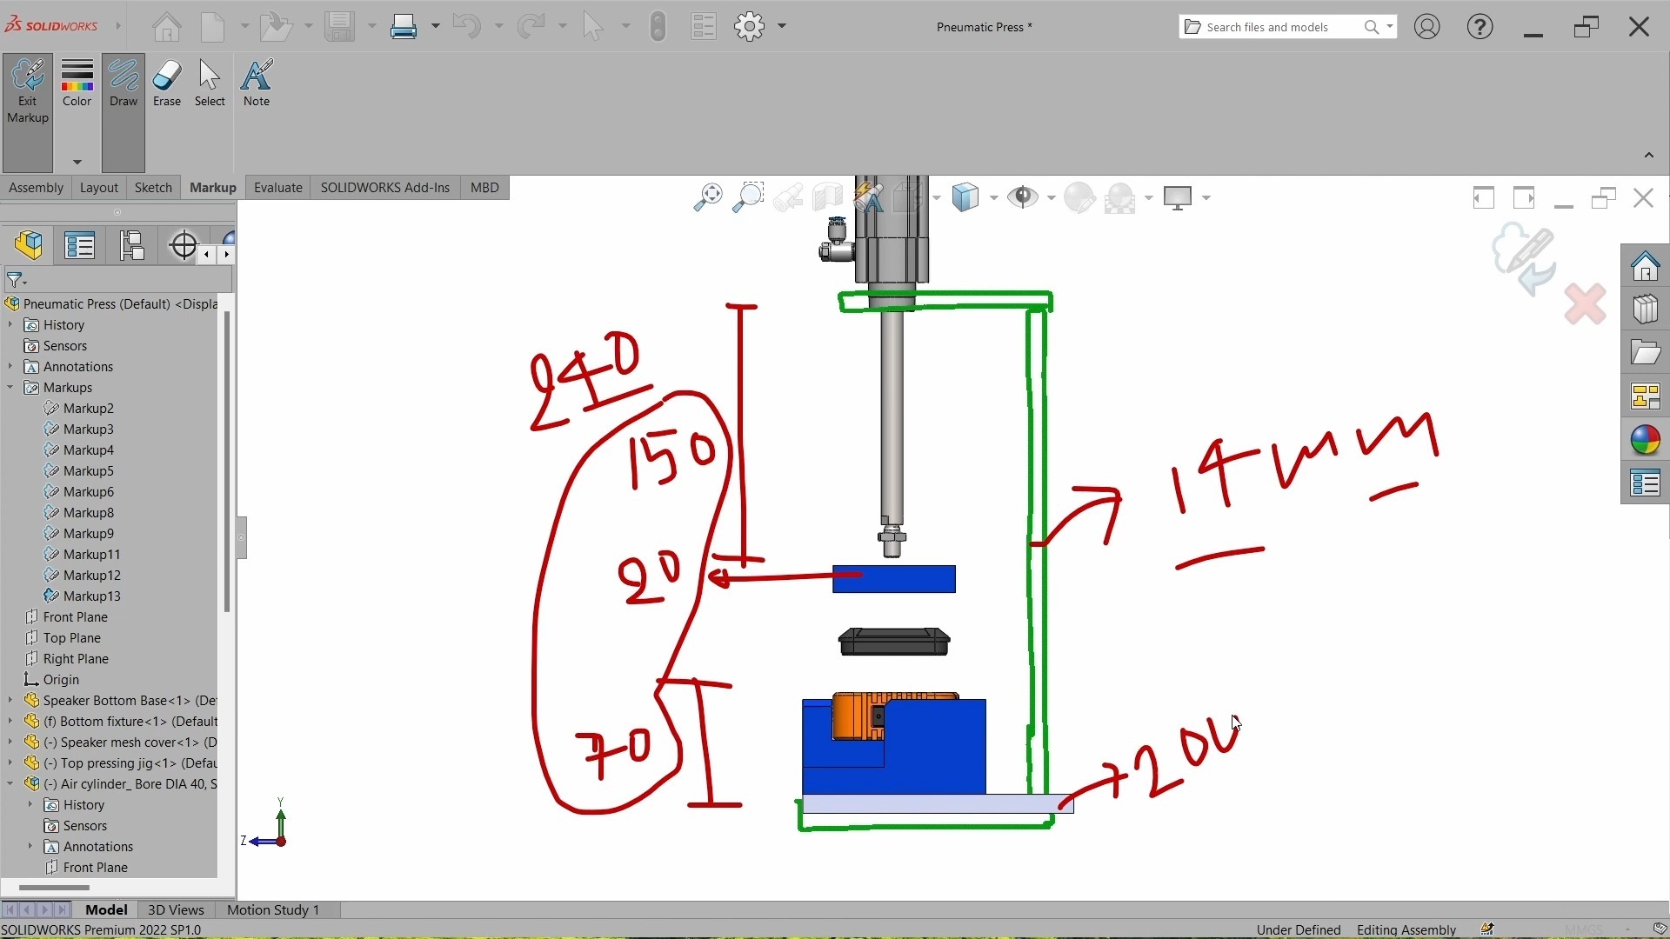Select Origin in tree
This screenshot has height=939, width=1670.
tap(61, 680)
